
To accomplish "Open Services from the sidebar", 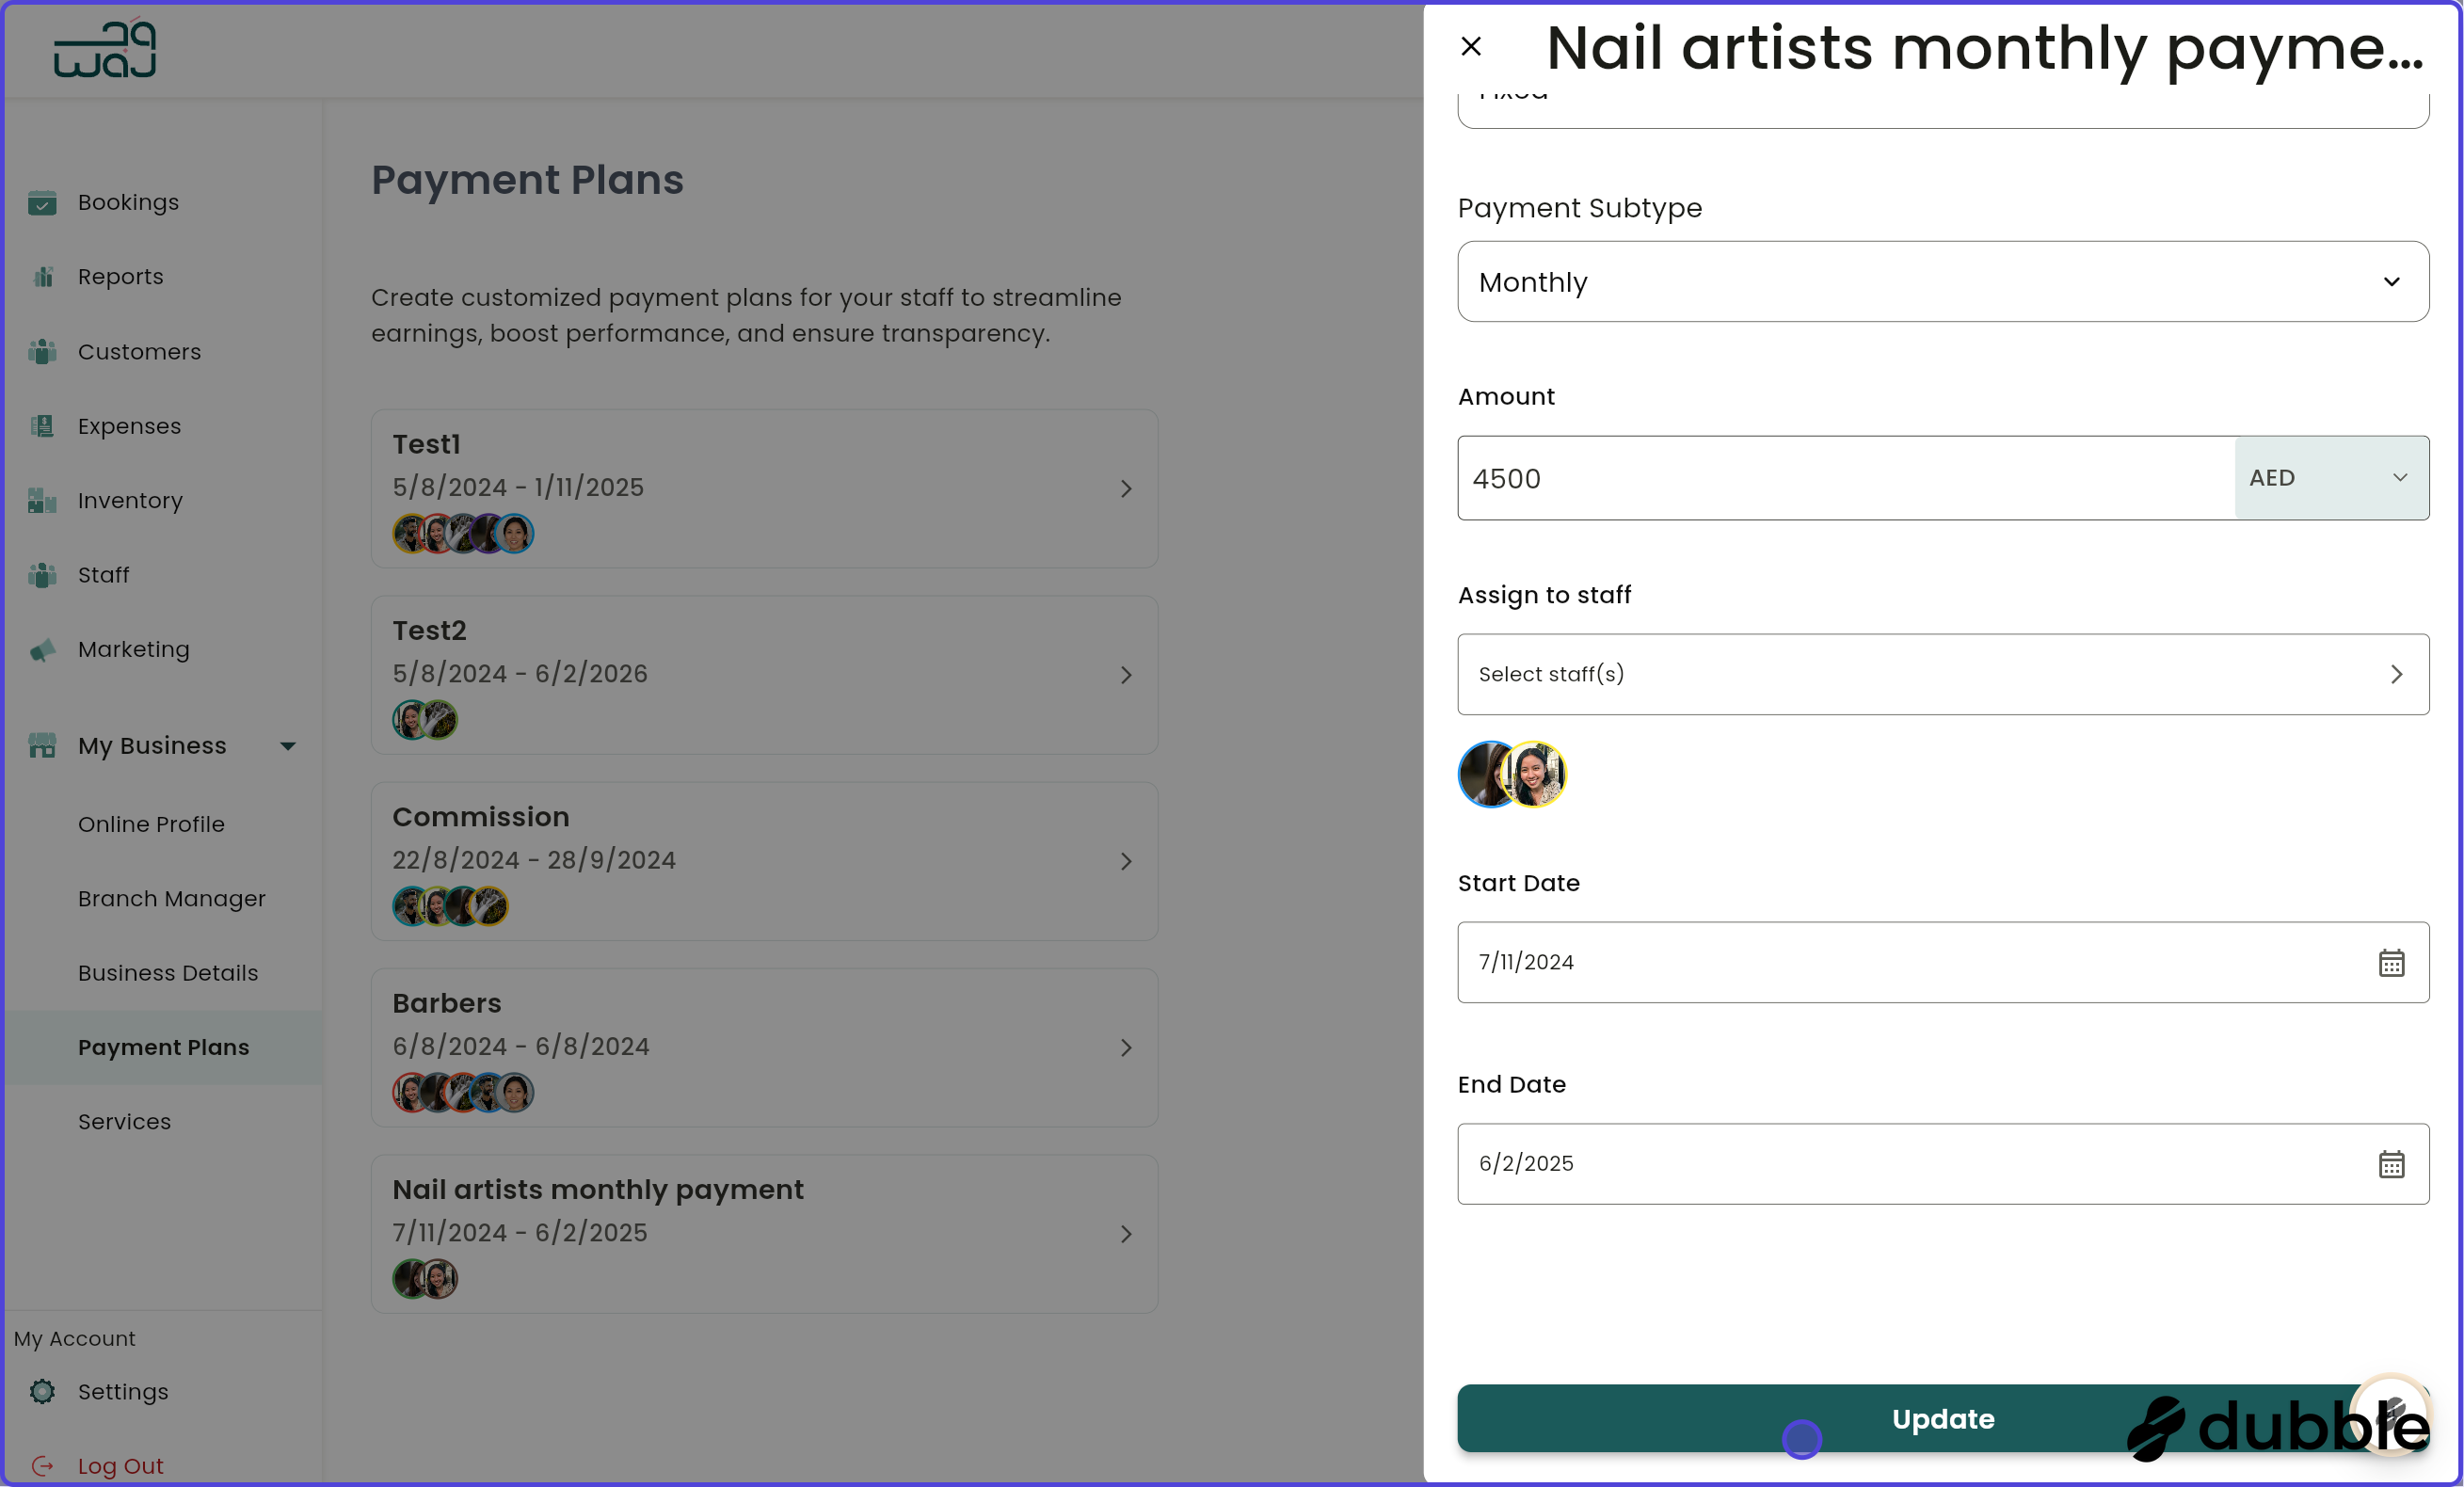I will 124,1121.
